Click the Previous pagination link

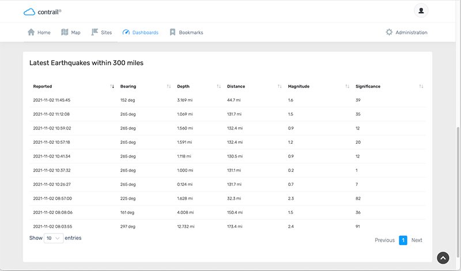(384, 241)
